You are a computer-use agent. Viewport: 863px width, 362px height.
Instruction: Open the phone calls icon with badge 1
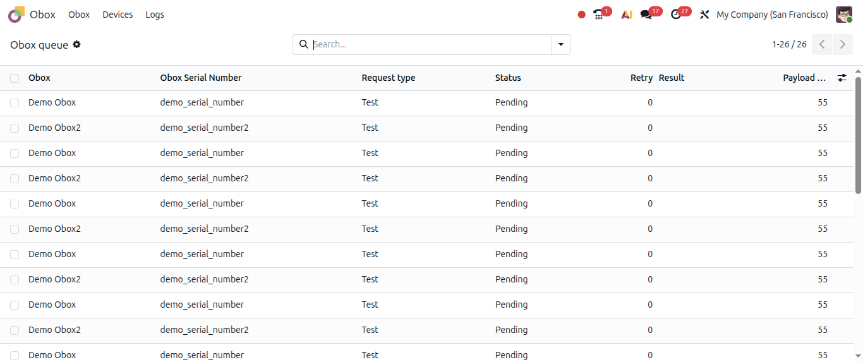(599, 15)
